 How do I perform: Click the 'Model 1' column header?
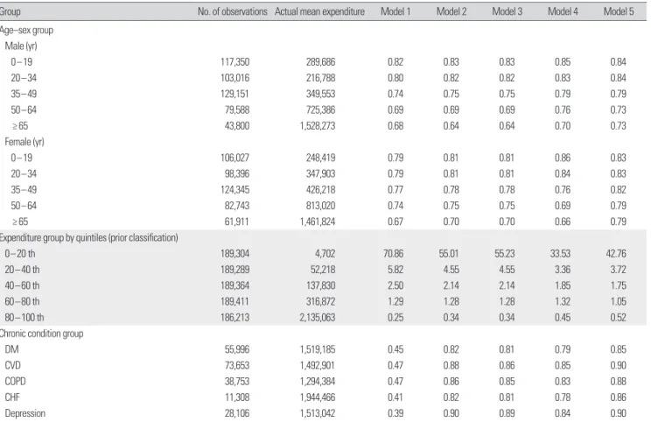click(395, 11)
